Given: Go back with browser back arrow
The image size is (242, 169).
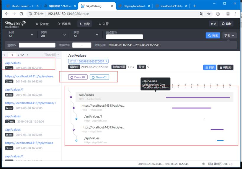Looking at the screenshot, I should 7,14.
